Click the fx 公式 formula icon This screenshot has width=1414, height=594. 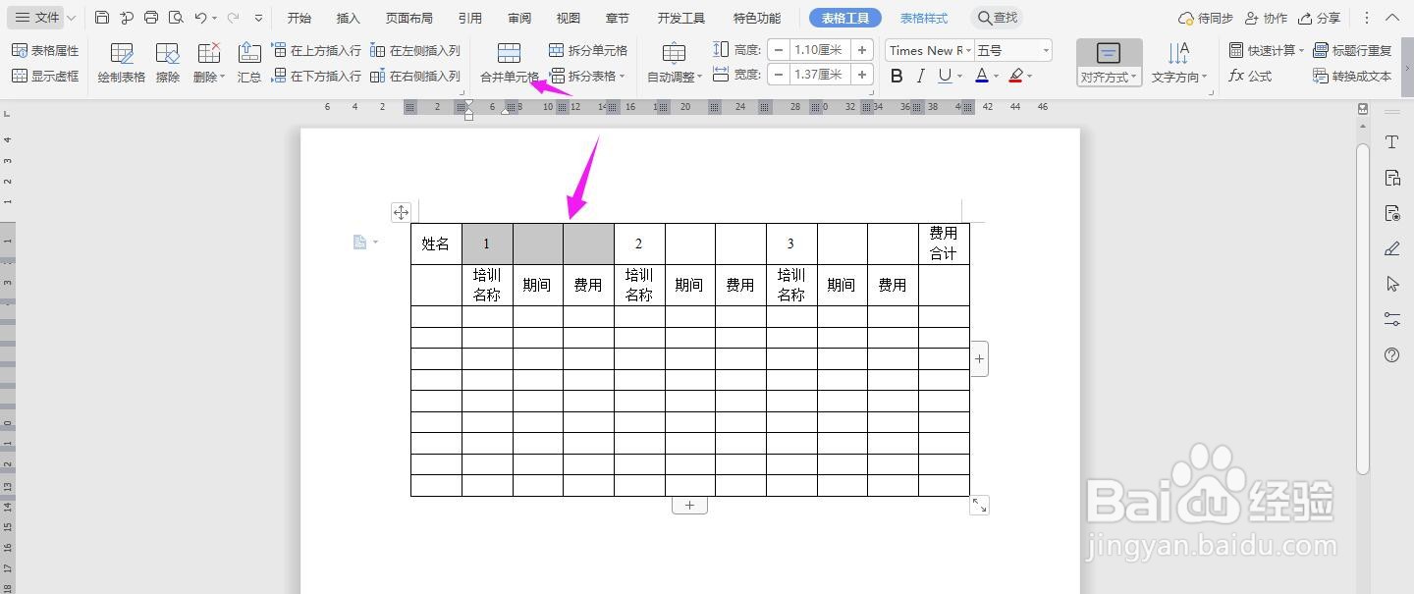(1250, 76)
